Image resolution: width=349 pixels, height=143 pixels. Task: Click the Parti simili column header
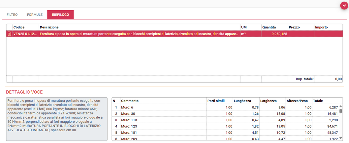point(219,101)
